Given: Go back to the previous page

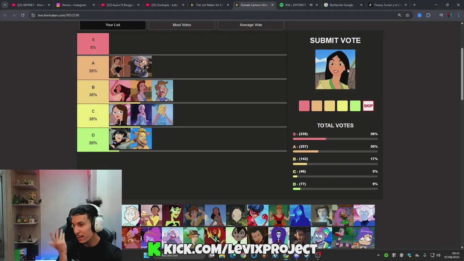Looking at the screenshot, I should pos(5,15).
